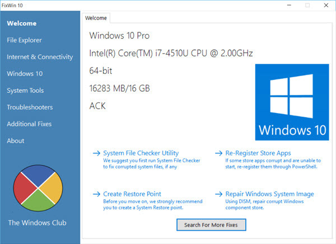The image size is (336, 244).
Task: Switch to the Welcome tab
Action: click(x=96, y=18)
